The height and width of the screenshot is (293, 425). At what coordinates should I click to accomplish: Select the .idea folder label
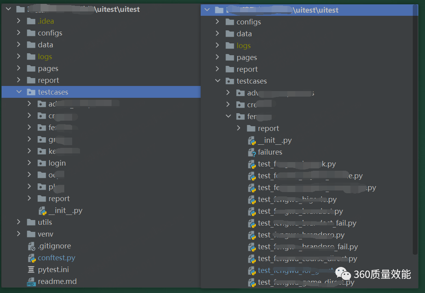pyautogui.click(x=46, y=21)
